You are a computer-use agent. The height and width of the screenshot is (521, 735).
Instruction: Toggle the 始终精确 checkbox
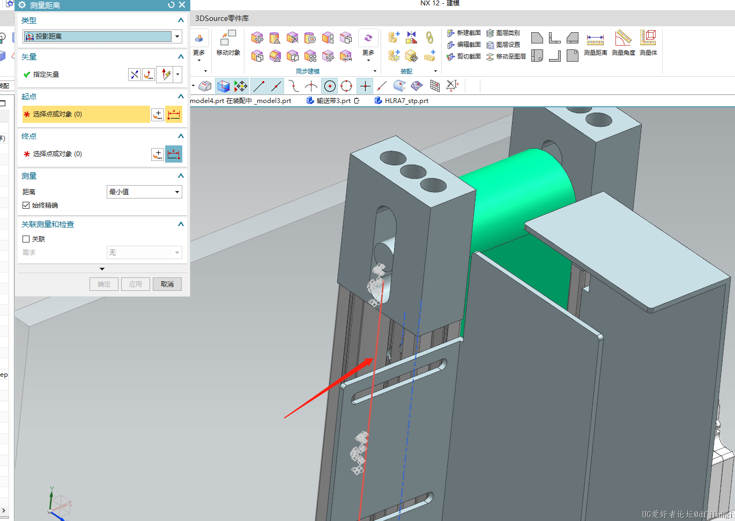[x=26, y=205]
